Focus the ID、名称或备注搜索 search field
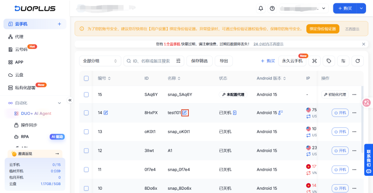Image resolution: width=373 pixels, height=193 pixels. tap(154, 61)
